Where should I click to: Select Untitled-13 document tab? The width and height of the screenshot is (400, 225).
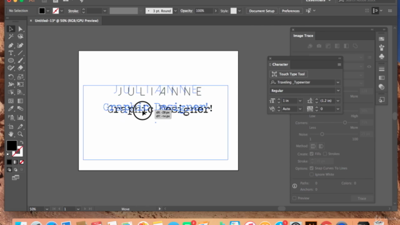tap(67, 21)
